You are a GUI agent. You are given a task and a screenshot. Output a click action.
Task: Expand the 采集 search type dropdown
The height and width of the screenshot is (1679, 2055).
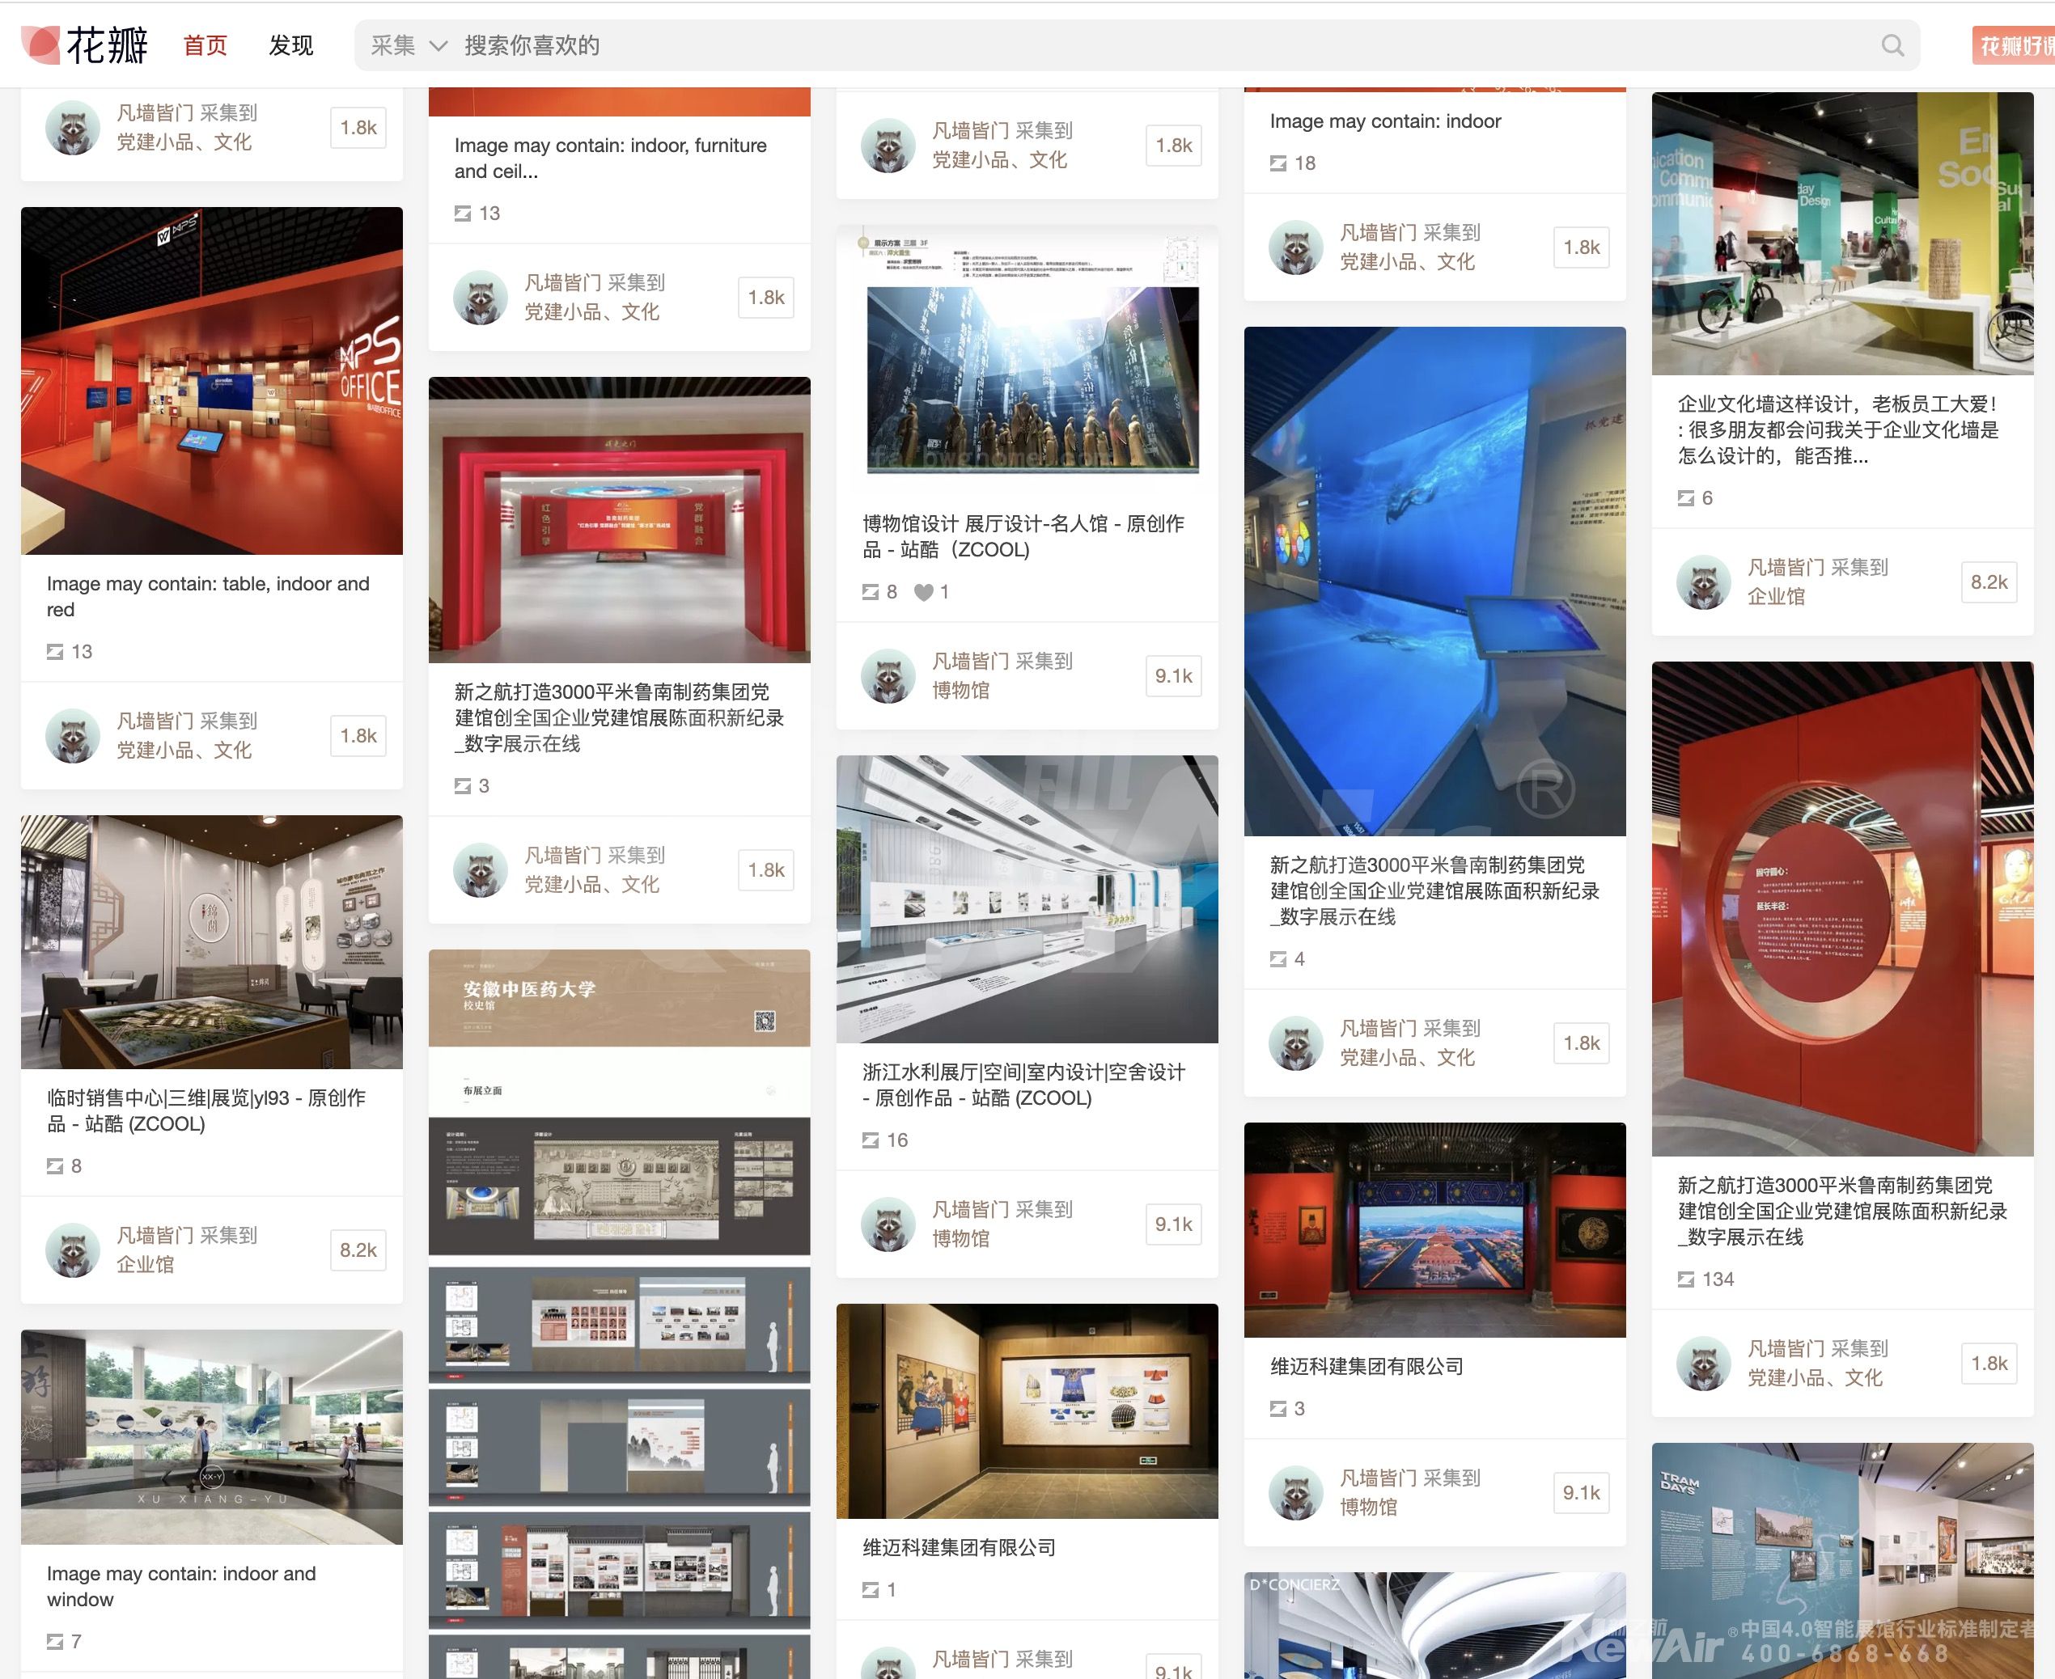(x=393, y=45)
